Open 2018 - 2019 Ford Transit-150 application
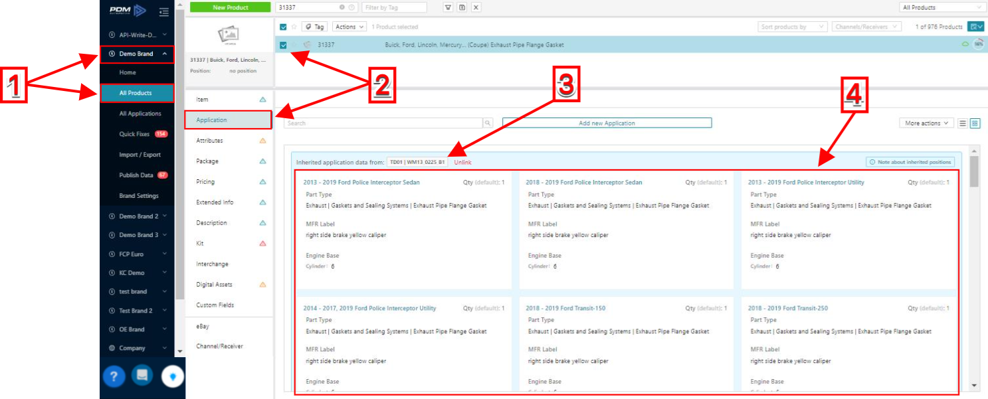 pyautogui.click(x=565, y=308)
